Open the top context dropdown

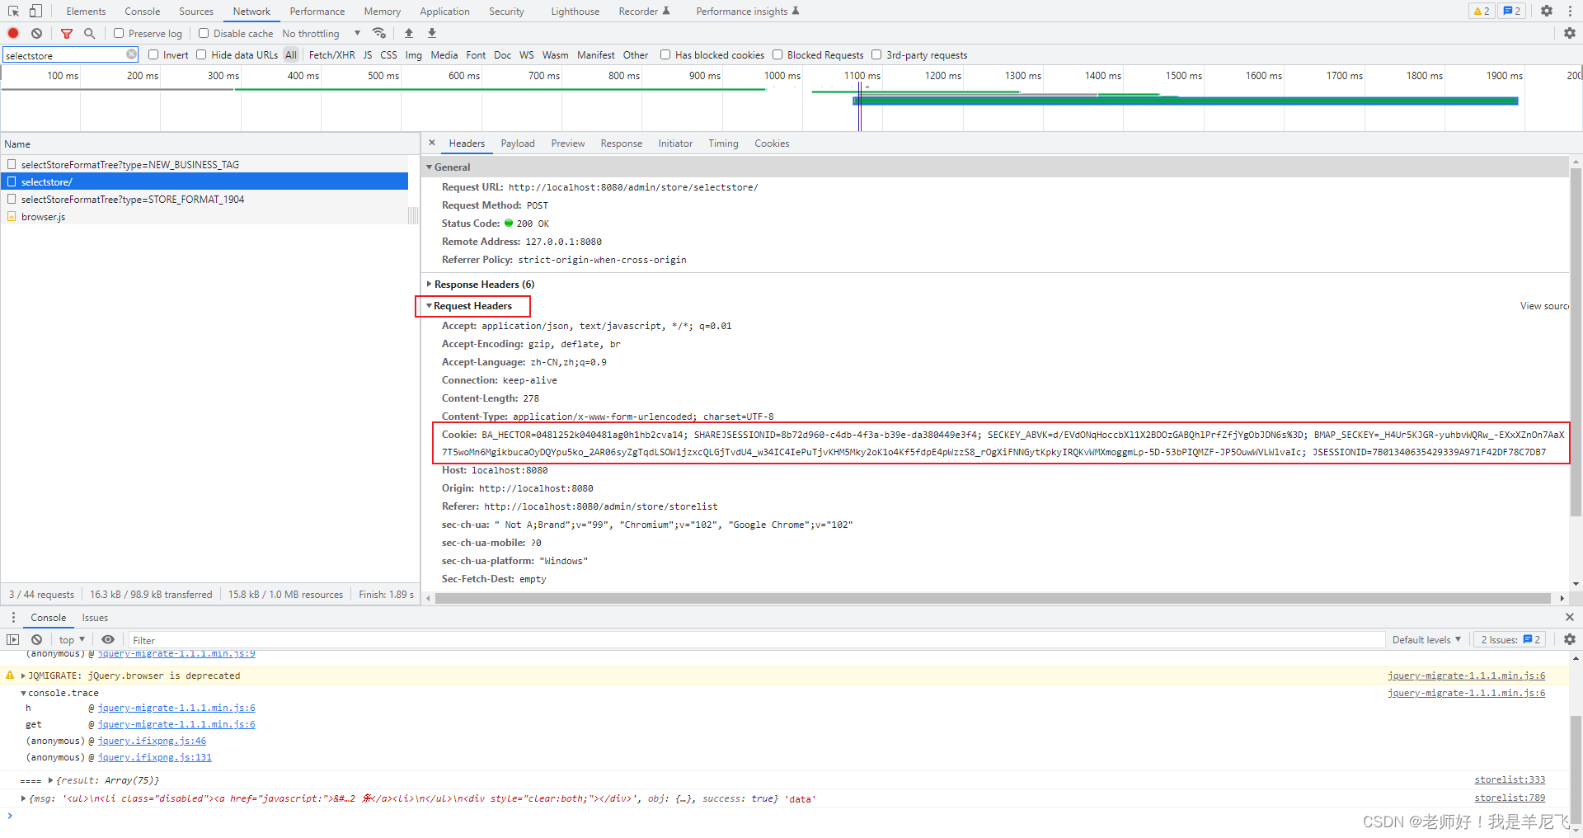coord(72,640)
